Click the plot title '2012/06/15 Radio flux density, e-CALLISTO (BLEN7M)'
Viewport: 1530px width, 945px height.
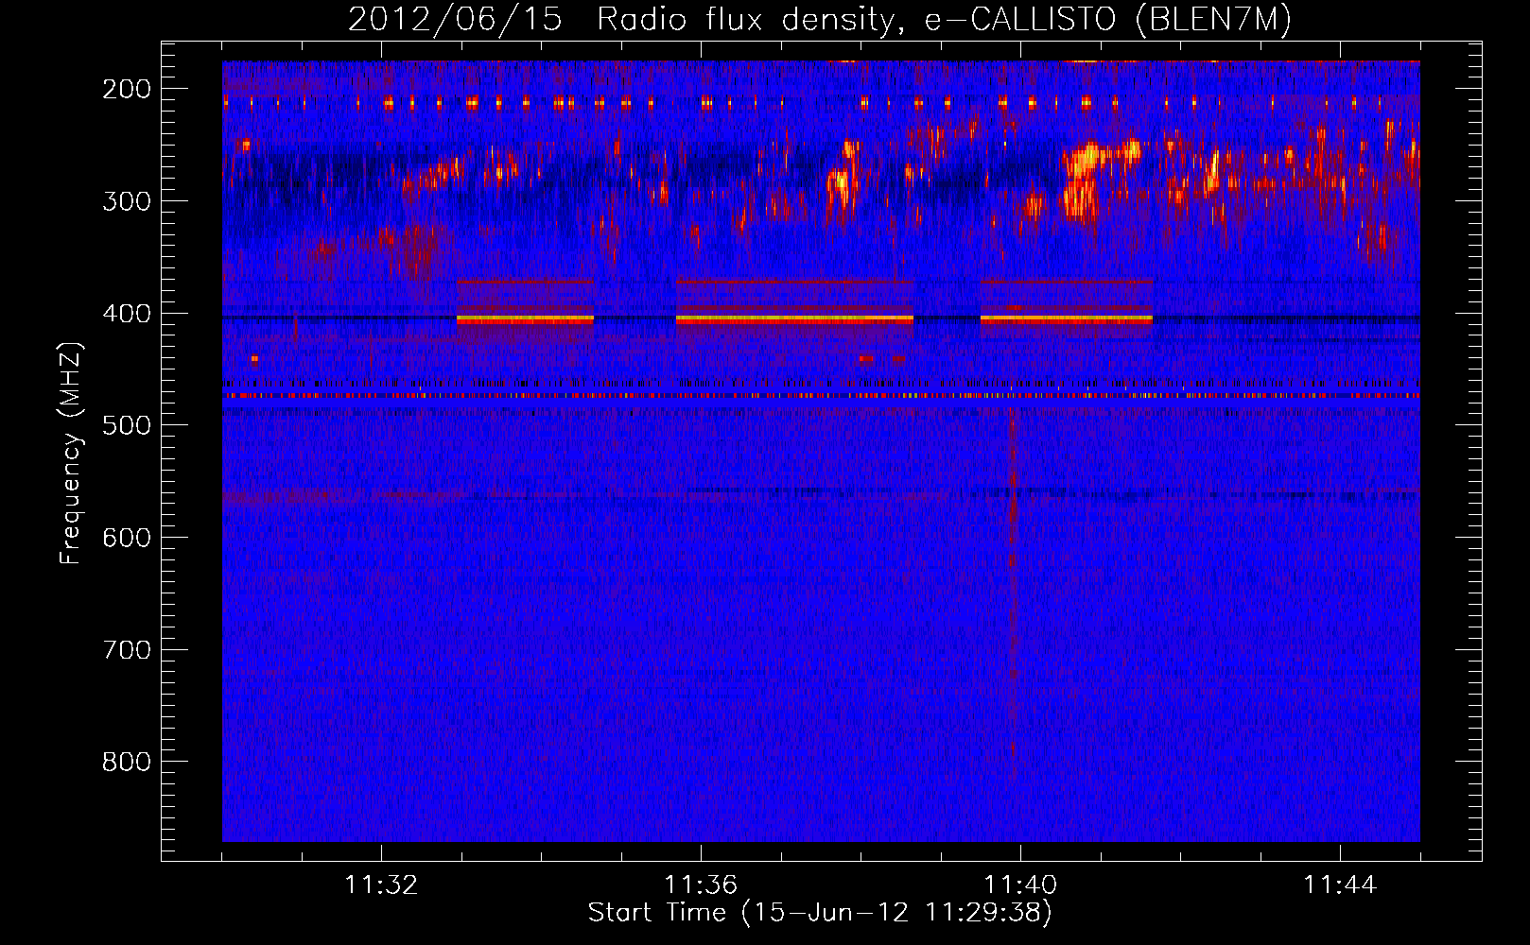pyautogui.click(x=820, y=20)
